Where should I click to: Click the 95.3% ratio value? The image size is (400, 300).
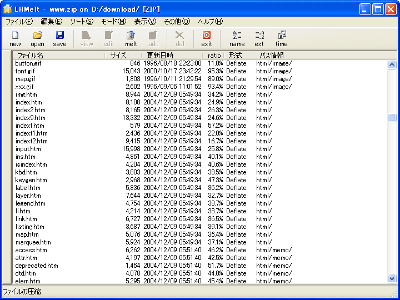click(215, 71)
